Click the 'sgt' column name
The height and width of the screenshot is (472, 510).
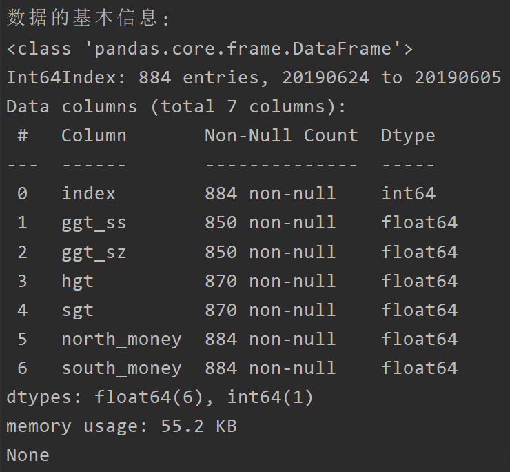click(77, 310)
